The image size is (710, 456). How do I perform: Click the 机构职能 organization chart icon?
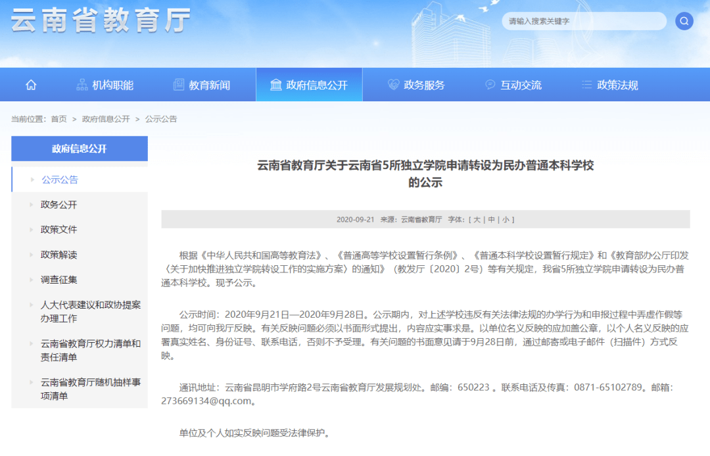[x=82, y=85]
